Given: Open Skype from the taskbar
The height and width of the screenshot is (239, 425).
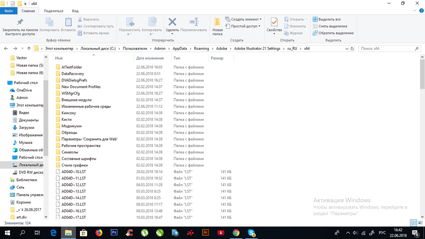Looking at the screenshot, I should [251, 233].
